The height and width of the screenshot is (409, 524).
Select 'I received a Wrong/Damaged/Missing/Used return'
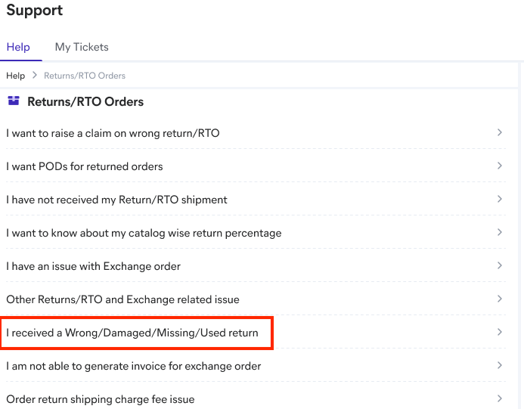132,333
